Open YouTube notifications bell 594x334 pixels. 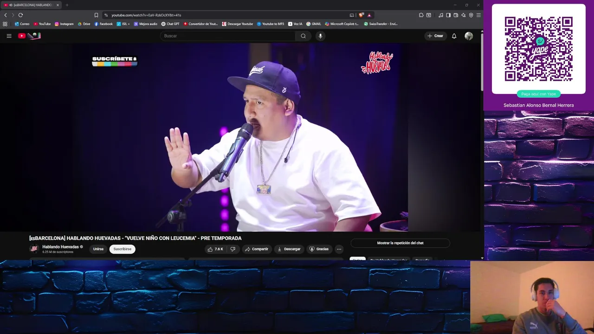coord(454,36)
